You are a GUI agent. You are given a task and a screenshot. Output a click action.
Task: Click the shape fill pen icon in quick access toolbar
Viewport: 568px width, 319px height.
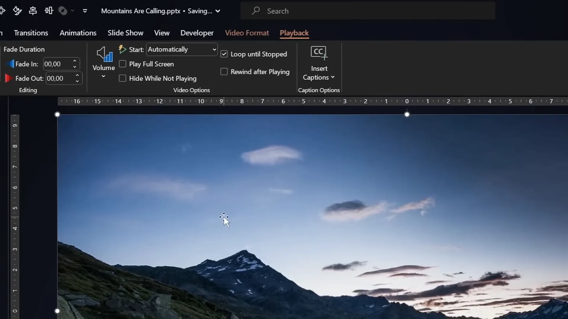click(x=17, y=11)
